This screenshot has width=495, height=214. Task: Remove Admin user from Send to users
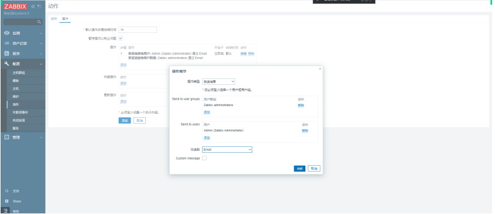(x=305, y=130)
